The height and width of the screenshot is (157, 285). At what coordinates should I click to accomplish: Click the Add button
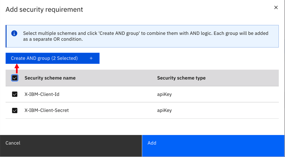(213, 146)
